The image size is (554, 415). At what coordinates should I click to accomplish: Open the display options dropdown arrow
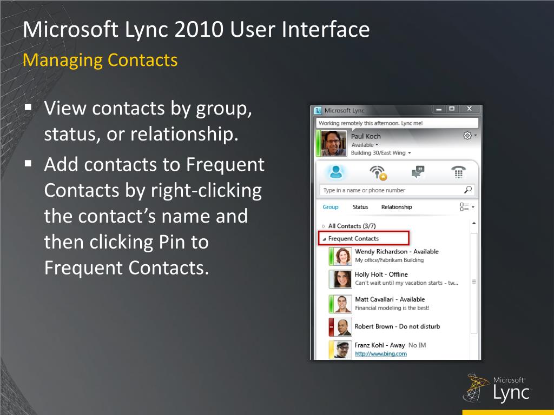473,207
